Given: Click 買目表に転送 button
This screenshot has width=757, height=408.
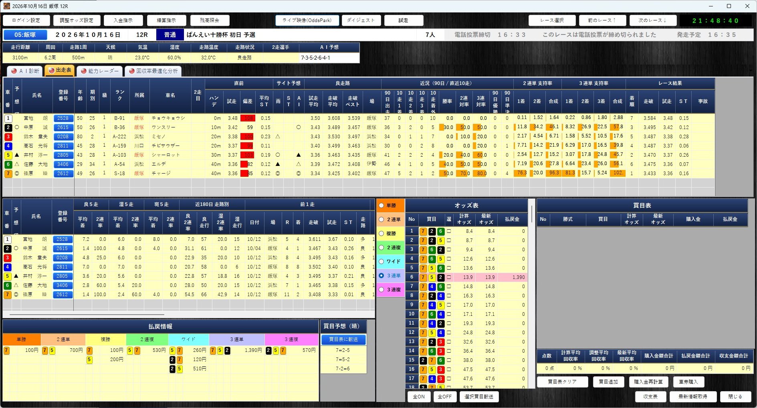Looking at the screenshot, I should pyautogui.click(x=343, y=339).
